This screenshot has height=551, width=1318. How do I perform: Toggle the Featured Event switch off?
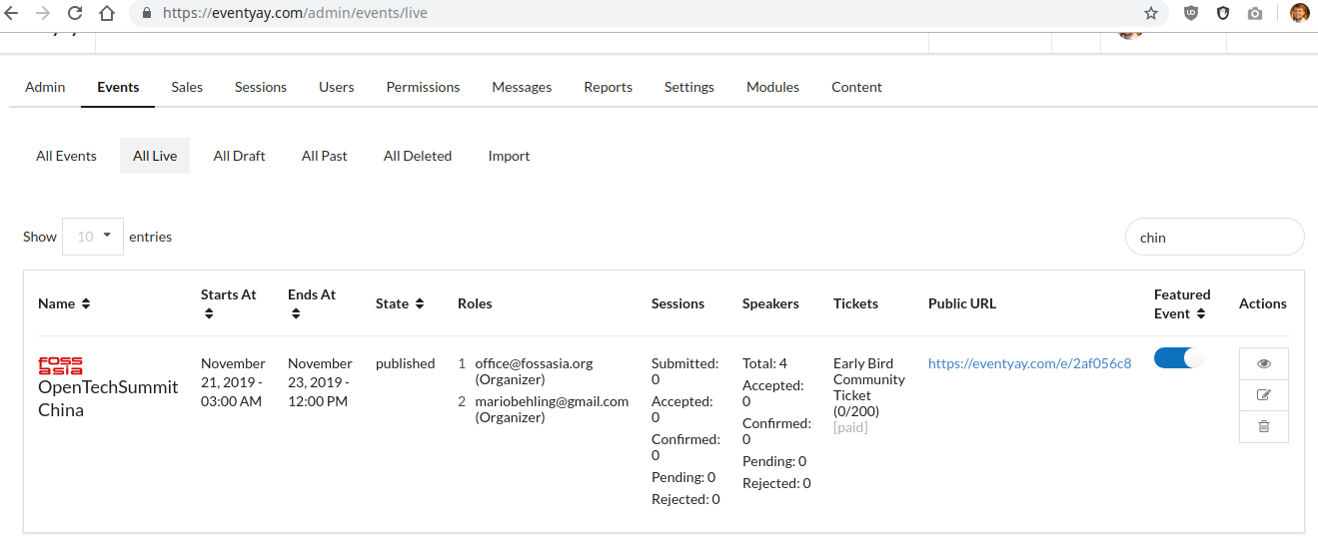(x=1179, y=358)
